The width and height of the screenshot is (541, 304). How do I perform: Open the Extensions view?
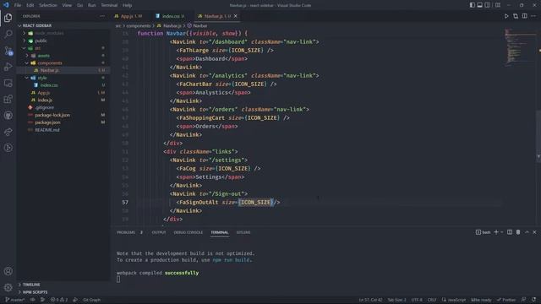(8, 100)
